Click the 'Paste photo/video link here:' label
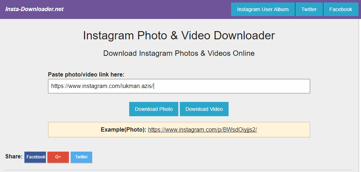This screenshot has width=361, height=172. (86, 74)
